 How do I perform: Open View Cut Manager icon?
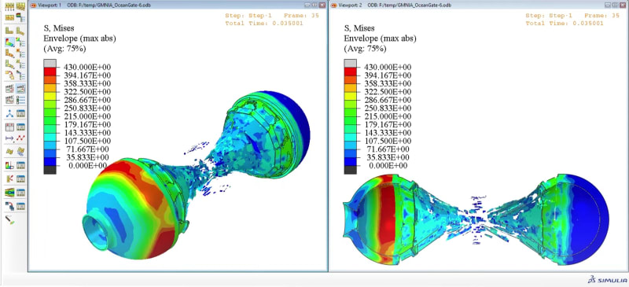(21, 165)
